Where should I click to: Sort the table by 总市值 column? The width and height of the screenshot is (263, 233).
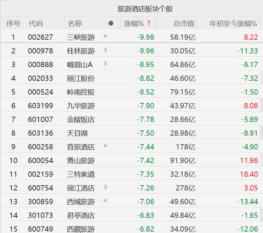tap(184, 24)
